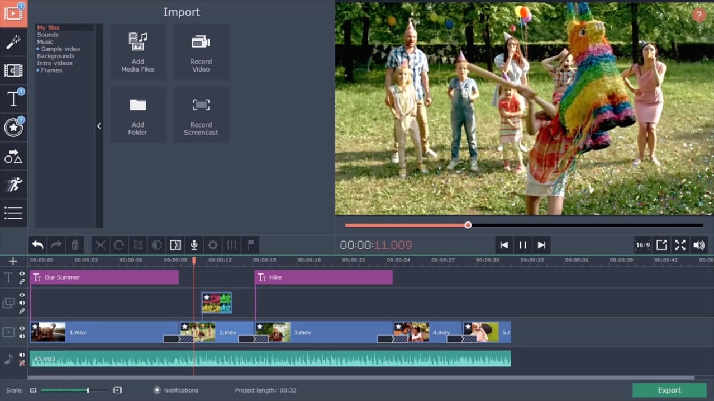The height and width of the screenshot is (401, 714).
Task: Click the Export button
Action: tap(669, 390)
